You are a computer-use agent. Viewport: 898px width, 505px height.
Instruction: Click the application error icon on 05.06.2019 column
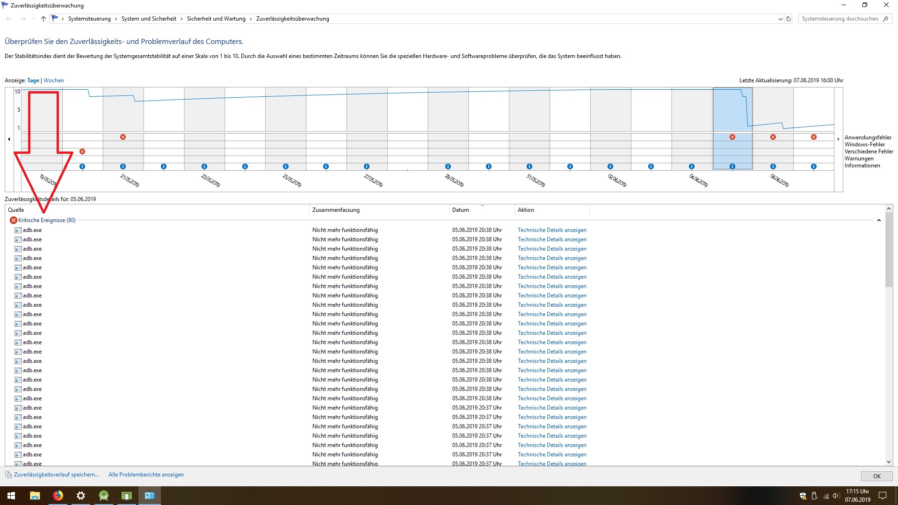coord(732,137)
